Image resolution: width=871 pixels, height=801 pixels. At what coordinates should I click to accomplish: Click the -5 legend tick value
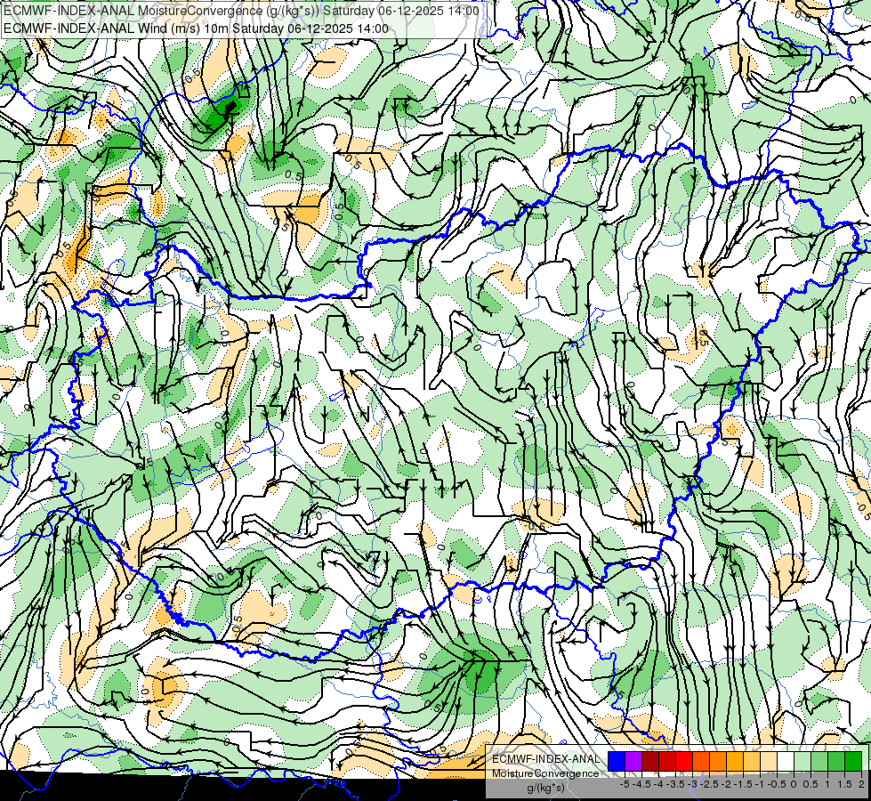pyautogui.click(x=625, y=784)
